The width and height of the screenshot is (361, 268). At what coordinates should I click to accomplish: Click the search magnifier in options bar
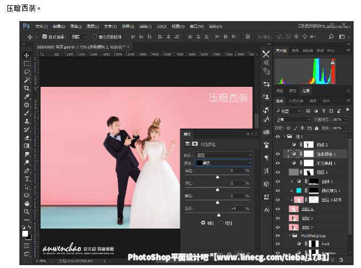click(x=331, y=37)
